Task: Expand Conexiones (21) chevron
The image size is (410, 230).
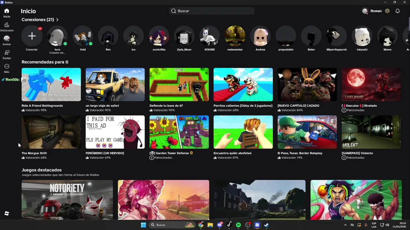Action: coord(57,20)
